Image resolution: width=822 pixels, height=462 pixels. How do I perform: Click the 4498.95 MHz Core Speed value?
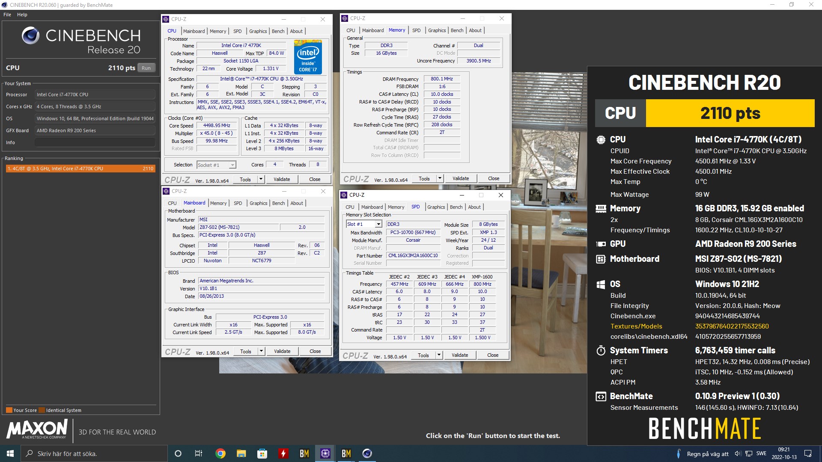point(217,126)
